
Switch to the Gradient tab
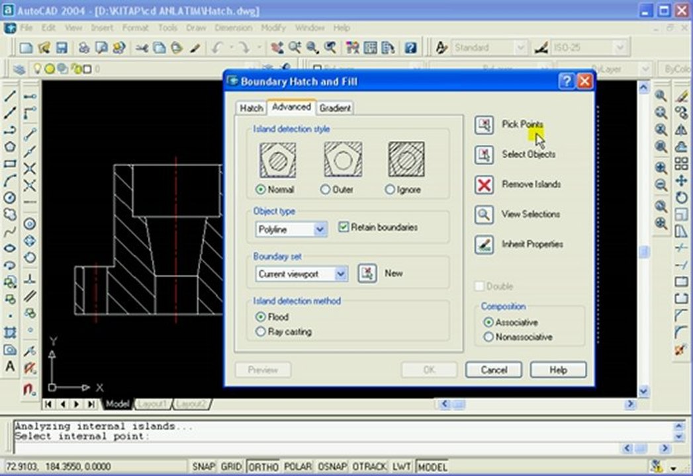pos(335,108)
